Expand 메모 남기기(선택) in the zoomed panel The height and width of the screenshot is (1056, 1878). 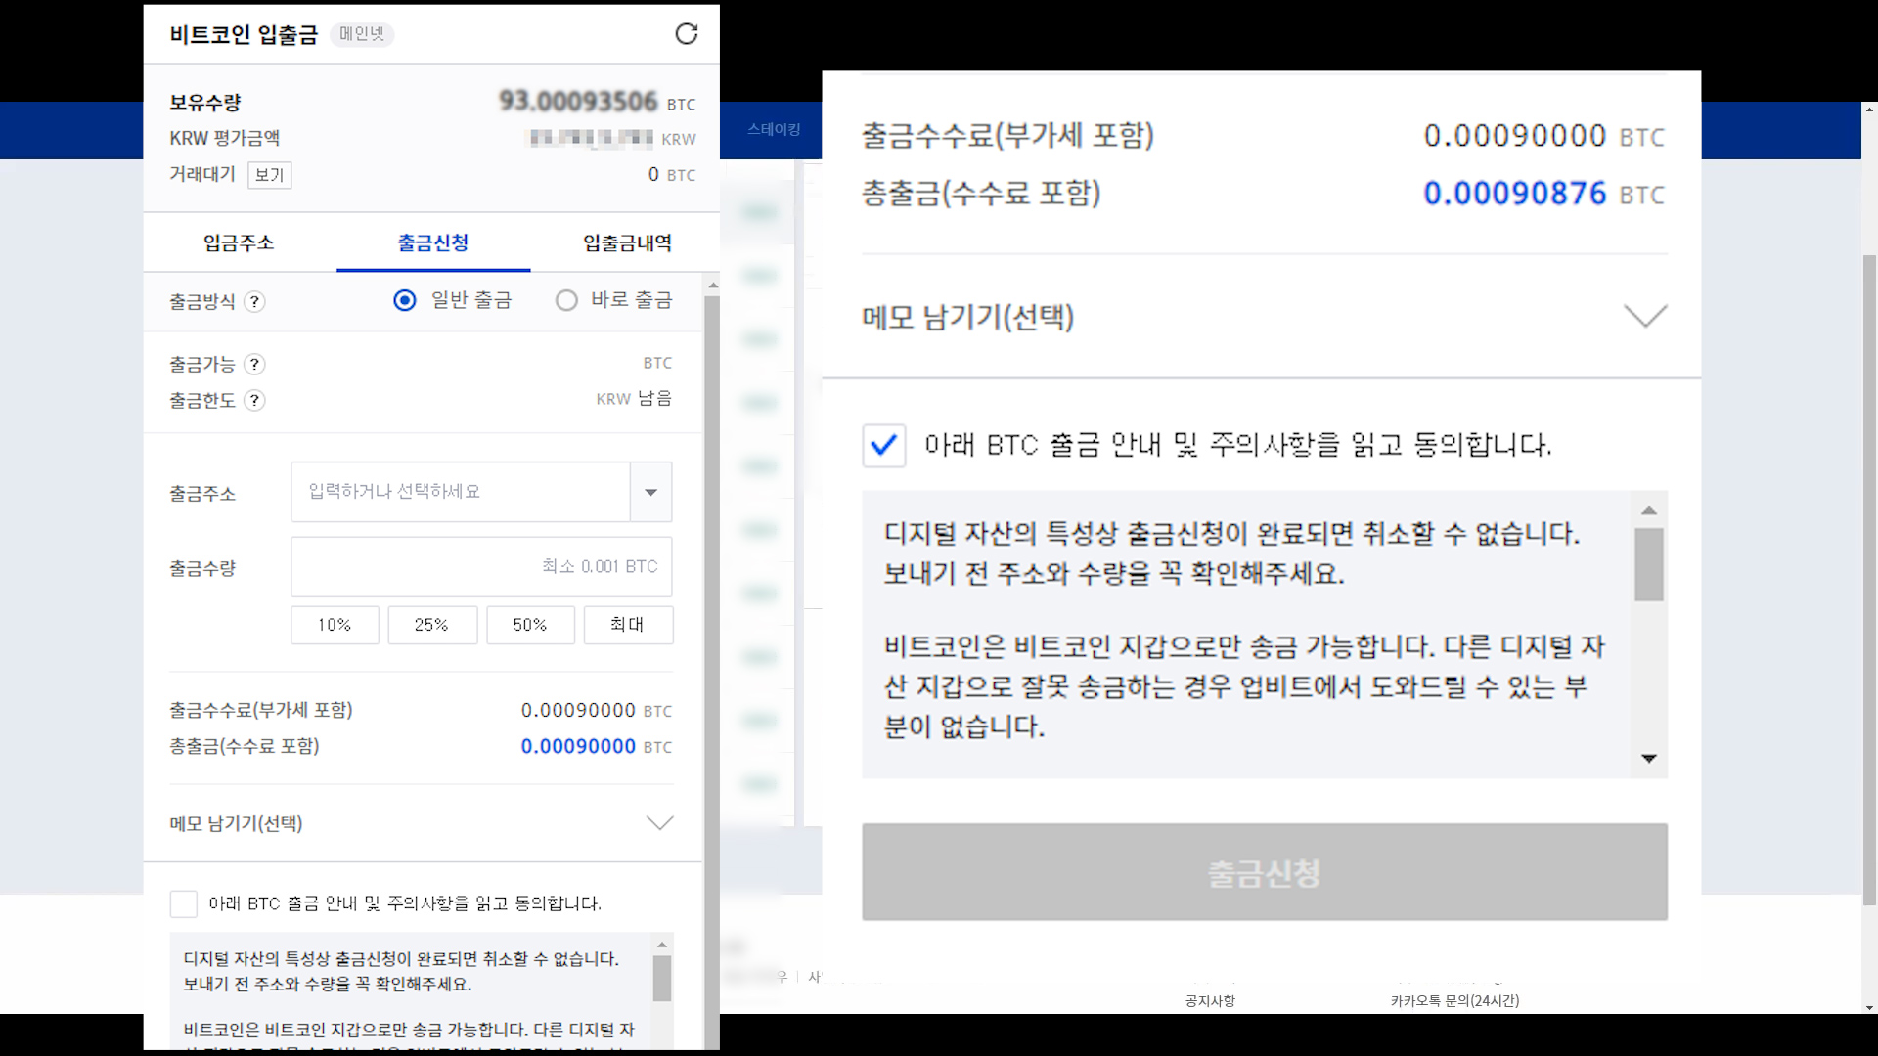pos(1645,316)
